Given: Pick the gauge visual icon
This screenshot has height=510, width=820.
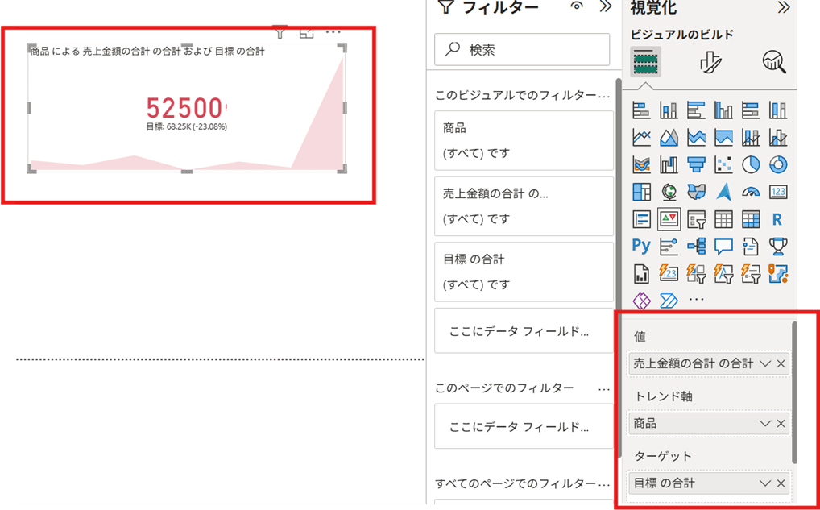Looking at the screenshot, I should coord(751,192).
